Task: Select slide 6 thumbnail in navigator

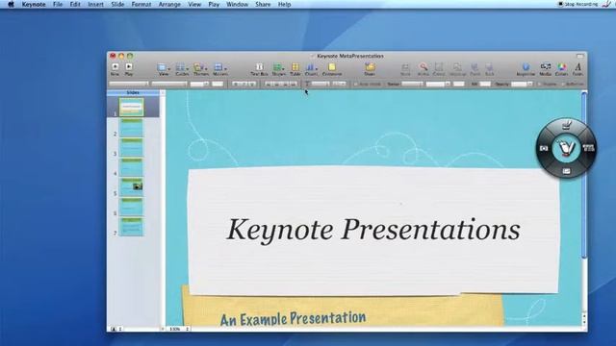Action: [x=131, y=207]
